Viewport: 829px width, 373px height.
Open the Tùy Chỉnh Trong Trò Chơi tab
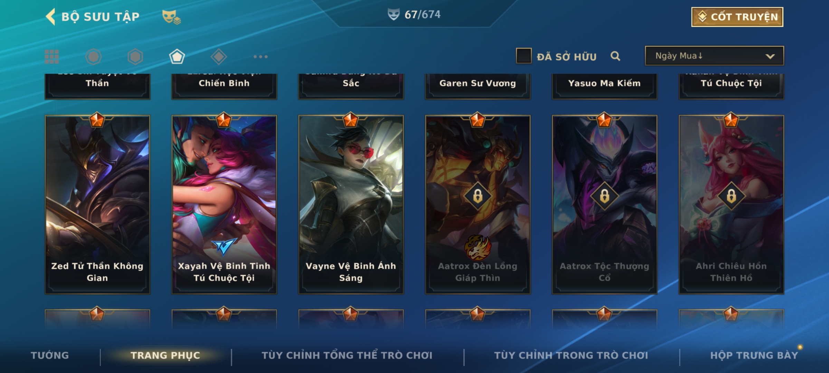point(571,355)
